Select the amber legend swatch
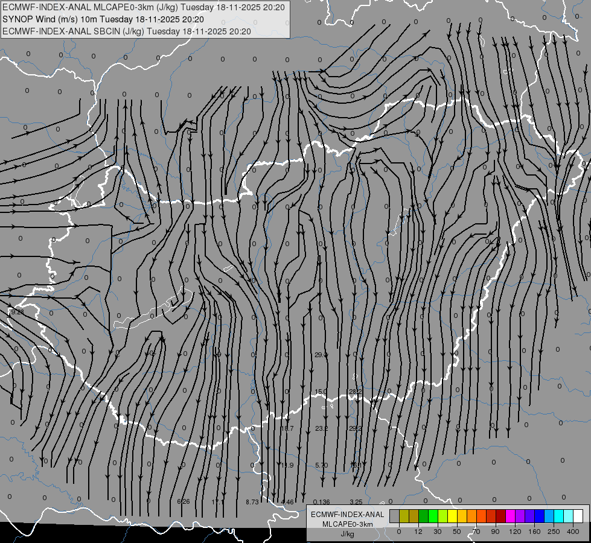 (x=462, y=516)
